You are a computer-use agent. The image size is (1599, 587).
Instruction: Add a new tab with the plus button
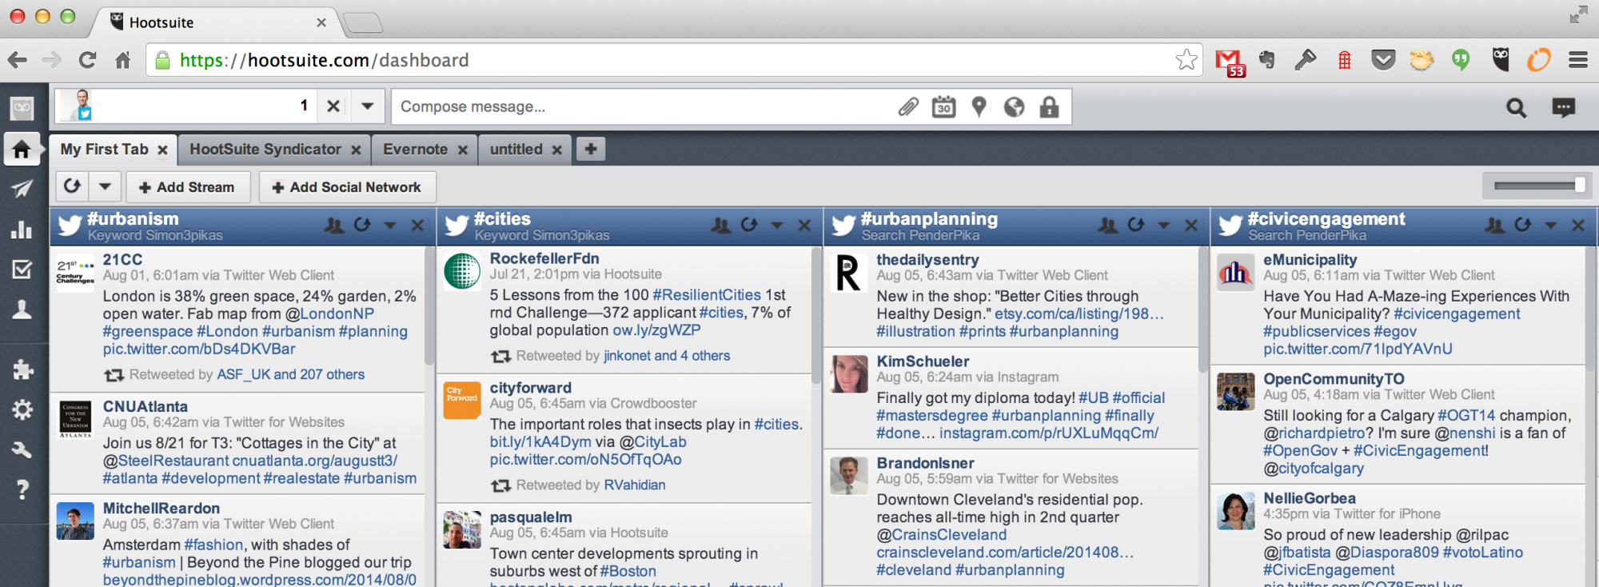591,149
